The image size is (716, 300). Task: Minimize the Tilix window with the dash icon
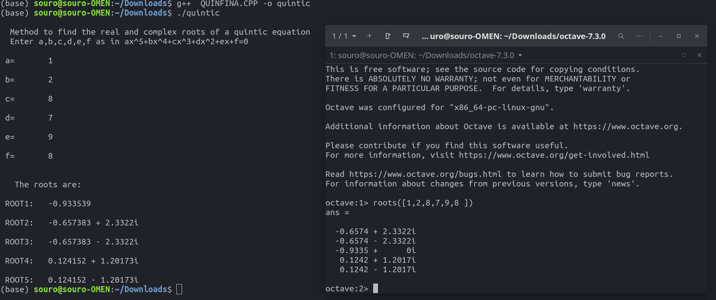pos(660,36)
